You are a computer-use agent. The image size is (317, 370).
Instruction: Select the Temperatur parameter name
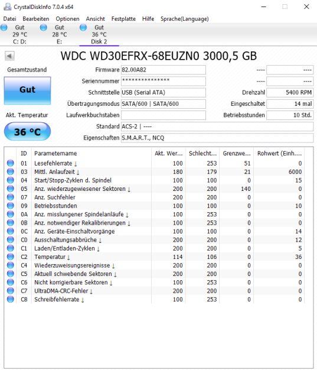(x=52, y=257)
